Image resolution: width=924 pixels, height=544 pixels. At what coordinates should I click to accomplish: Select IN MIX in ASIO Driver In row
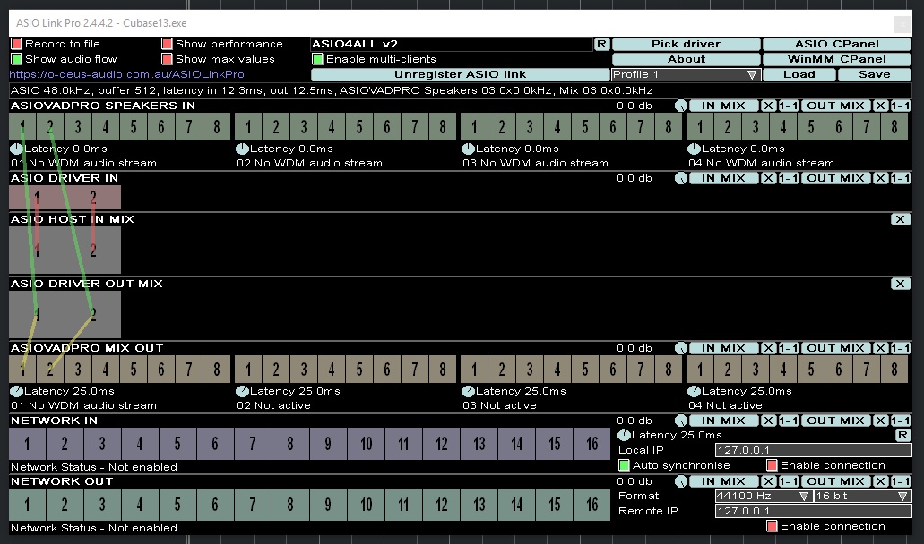click(x=723, y=178)
